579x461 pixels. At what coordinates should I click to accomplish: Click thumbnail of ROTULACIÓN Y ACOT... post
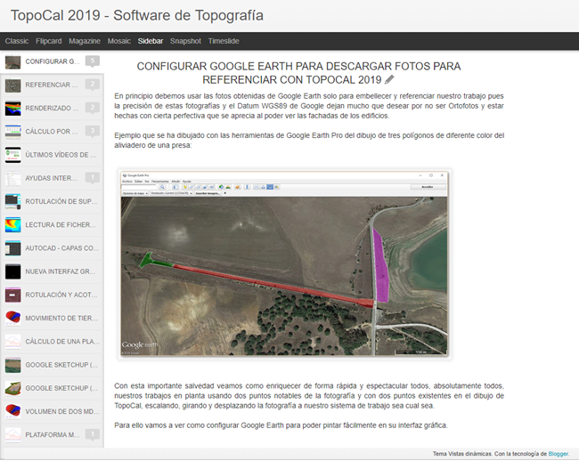pos(13,295)
